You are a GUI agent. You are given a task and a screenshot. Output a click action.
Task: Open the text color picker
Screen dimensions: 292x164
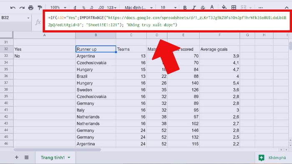pos(212,7)
